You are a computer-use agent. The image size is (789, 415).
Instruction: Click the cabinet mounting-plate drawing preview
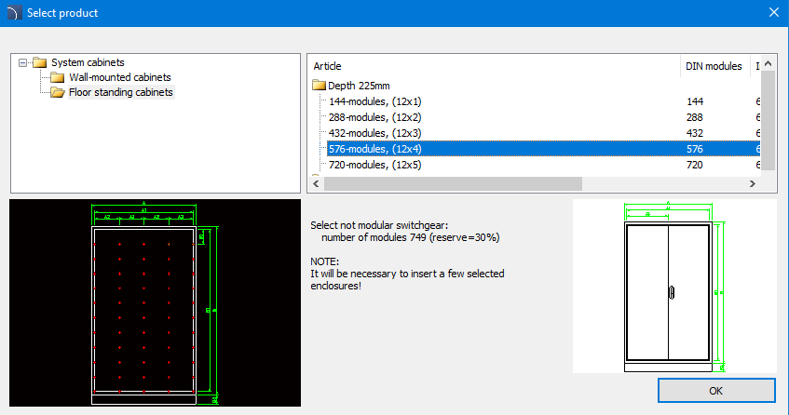tap(155, 302)
